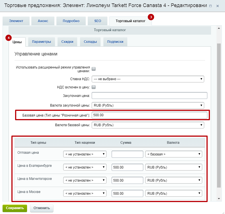Open Валюта dropdown for Цена в Екатеринбурге
This screenshot has height=214, width=225.
point(174,167)
